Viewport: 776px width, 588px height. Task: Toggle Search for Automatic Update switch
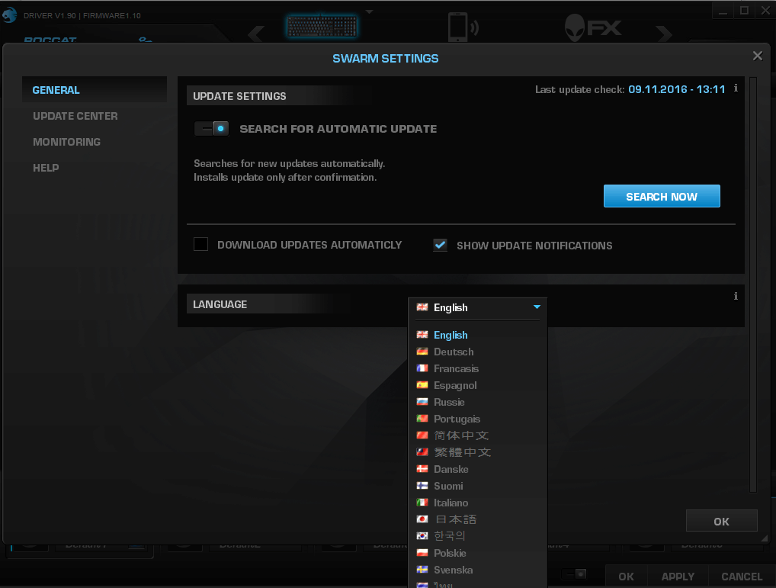point(212,129)
